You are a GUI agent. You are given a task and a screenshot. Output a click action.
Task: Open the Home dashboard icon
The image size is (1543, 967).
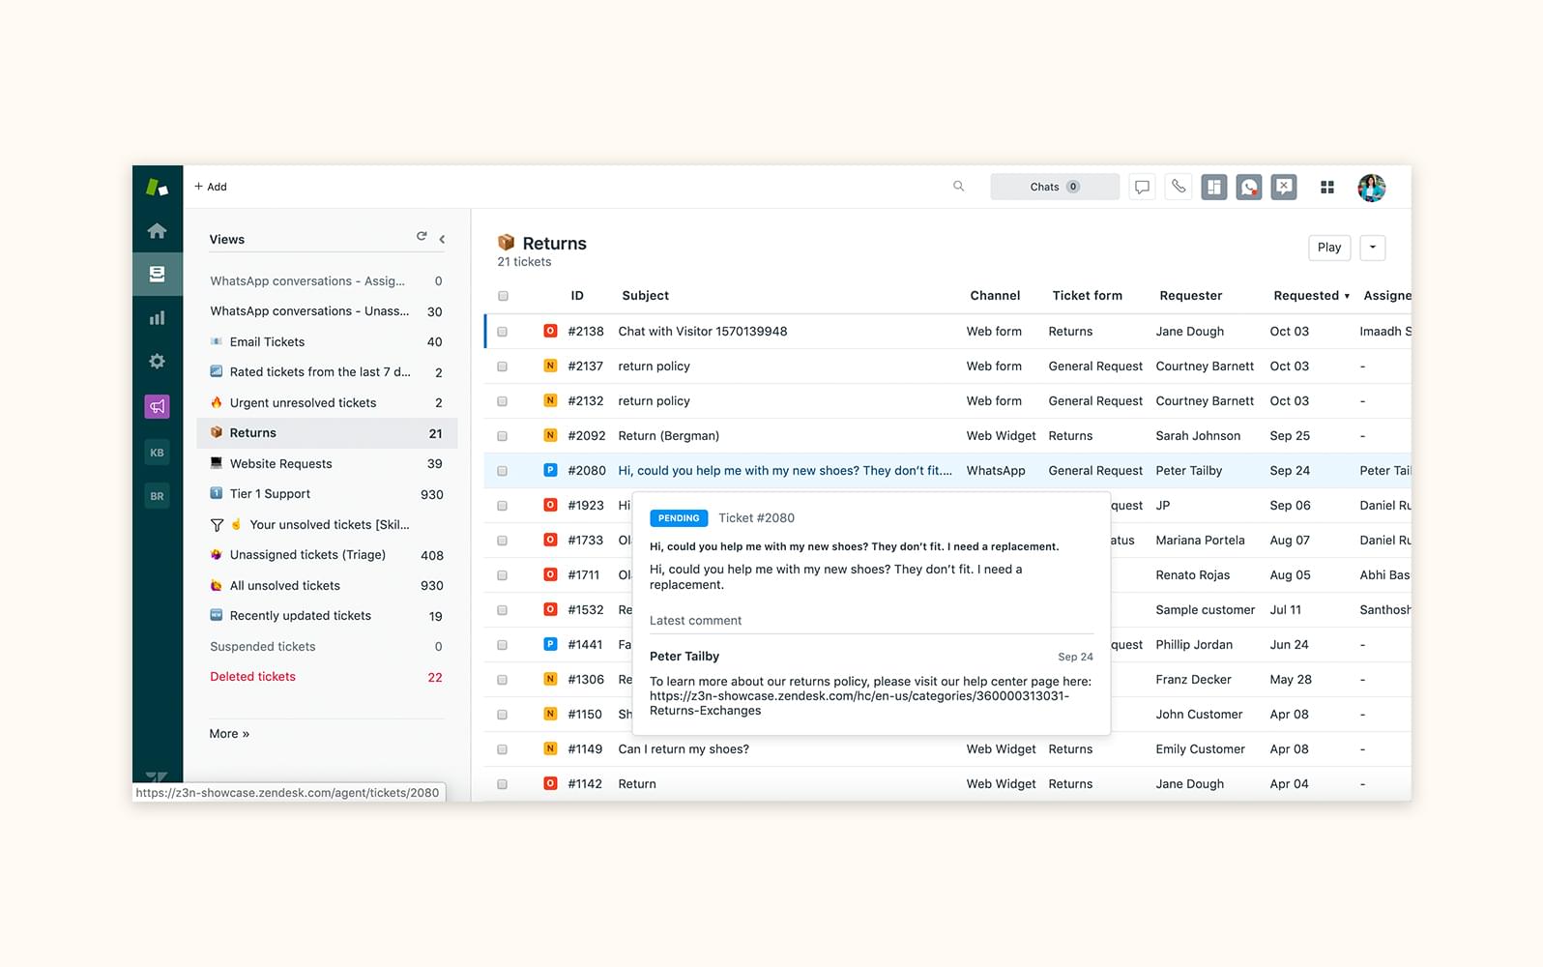(157, 231)
